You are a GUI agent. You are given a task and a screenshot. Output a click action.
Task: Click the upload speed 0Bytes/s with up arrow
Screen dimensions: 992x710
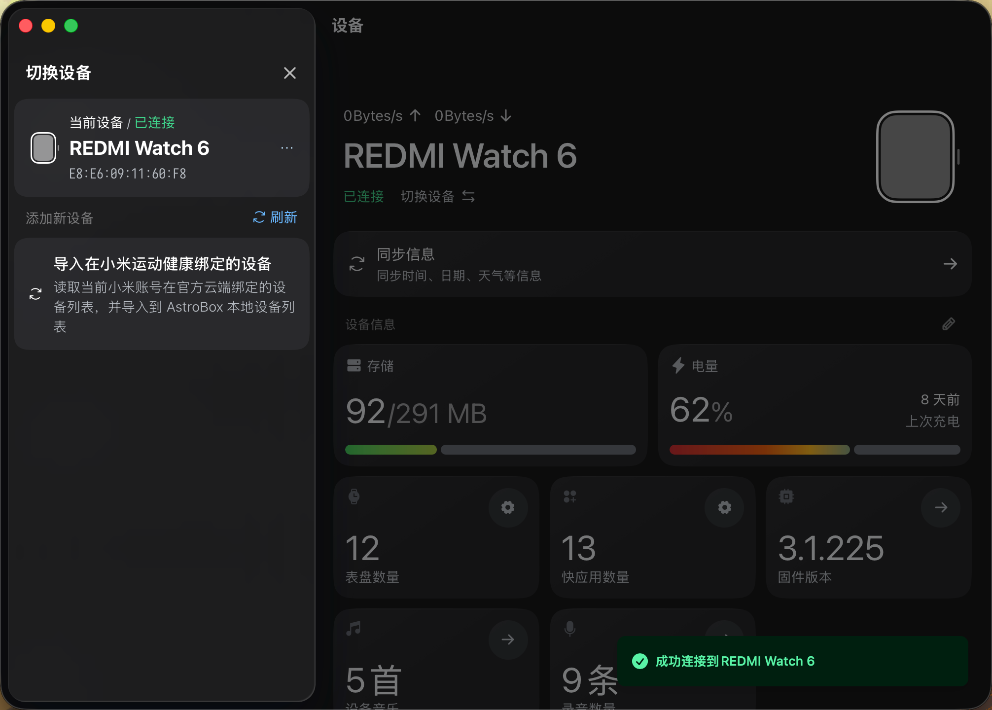pyautogui.click(x=383, y=116)
